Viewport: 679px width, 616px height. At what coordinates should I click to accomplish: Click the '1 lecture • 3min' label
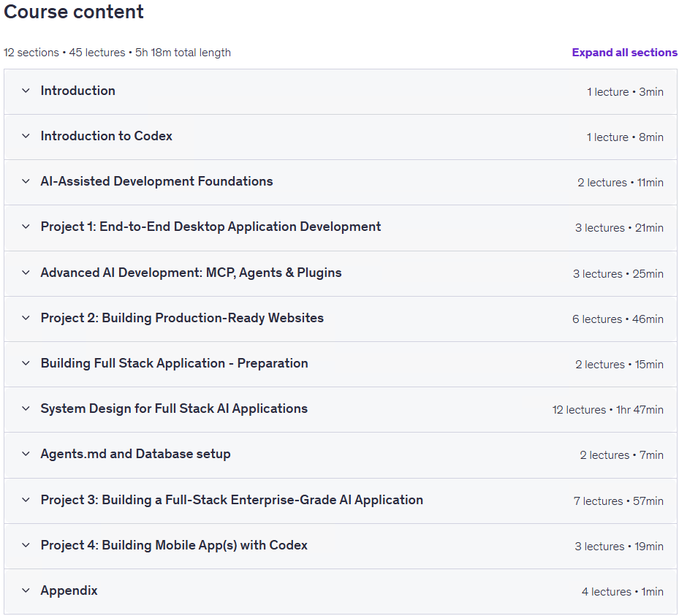click(x=625, y=92)
